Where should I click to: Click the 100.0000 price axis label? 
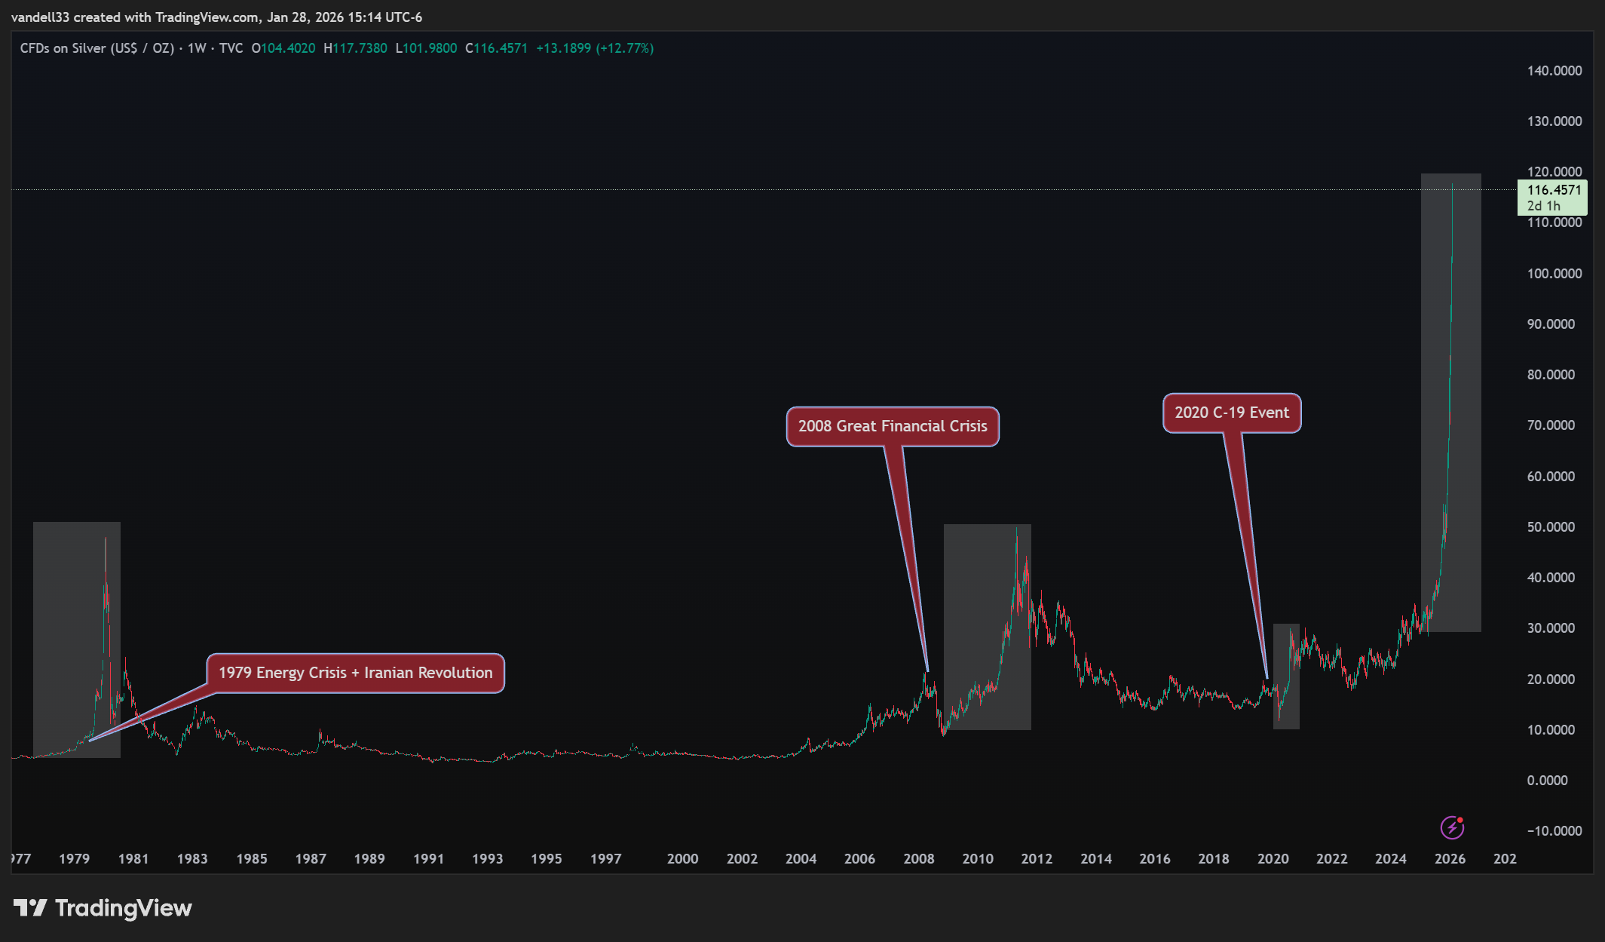coord(1554,274)
